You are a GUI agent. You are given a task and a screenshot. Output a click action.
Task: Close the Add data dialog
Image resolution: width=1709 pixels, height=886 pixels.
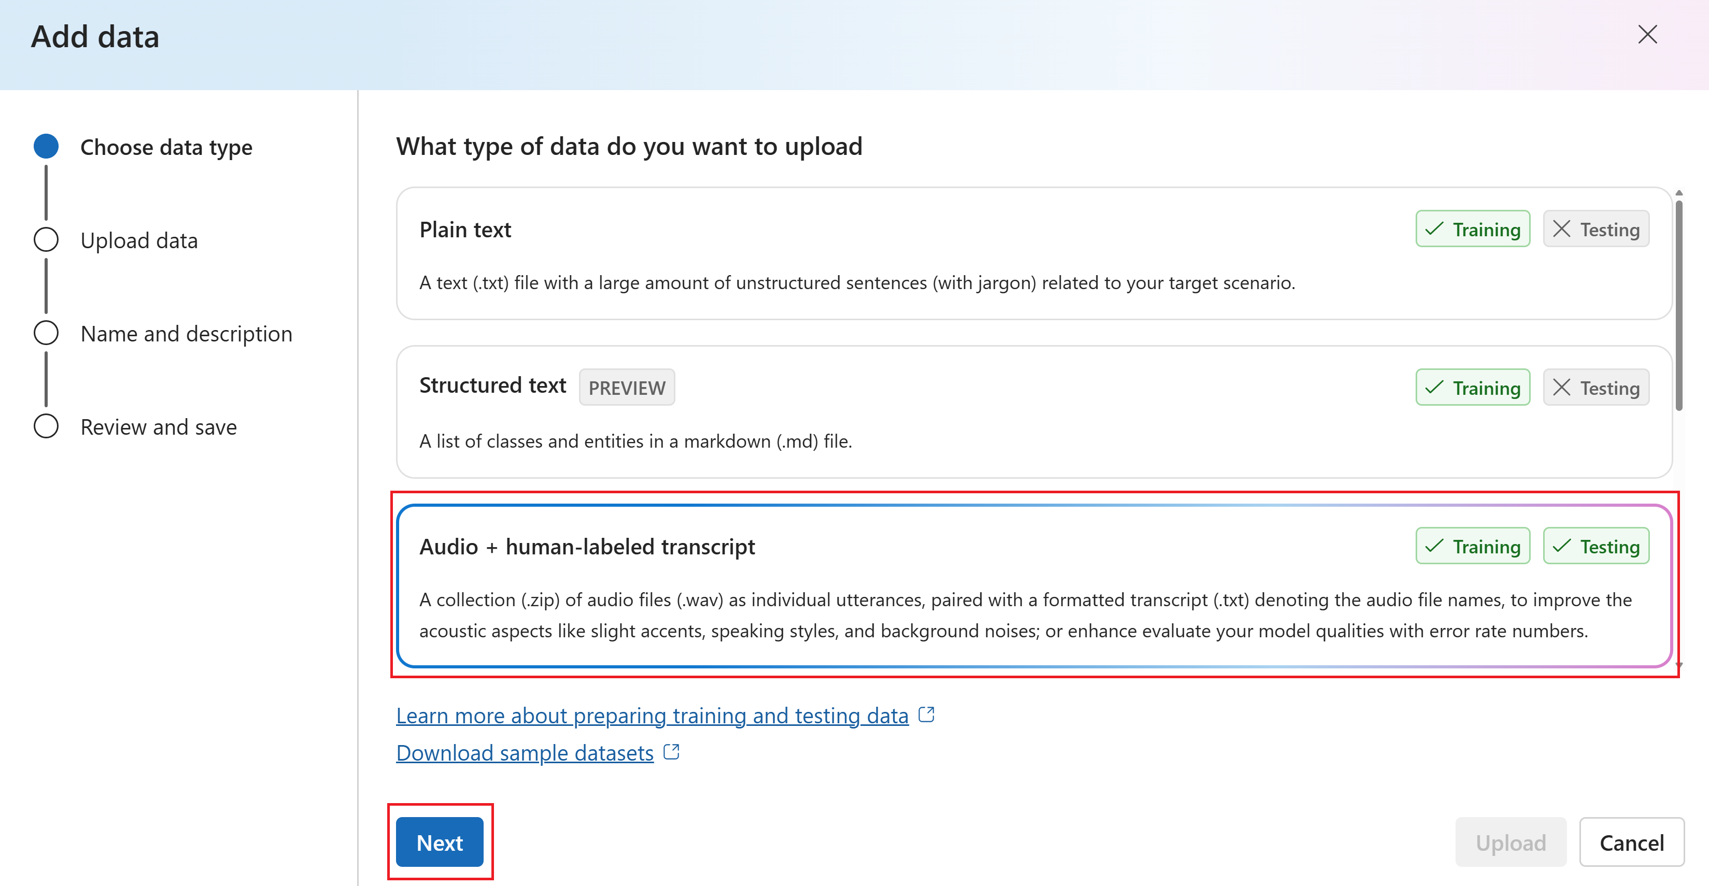(x=1647, y=35)
